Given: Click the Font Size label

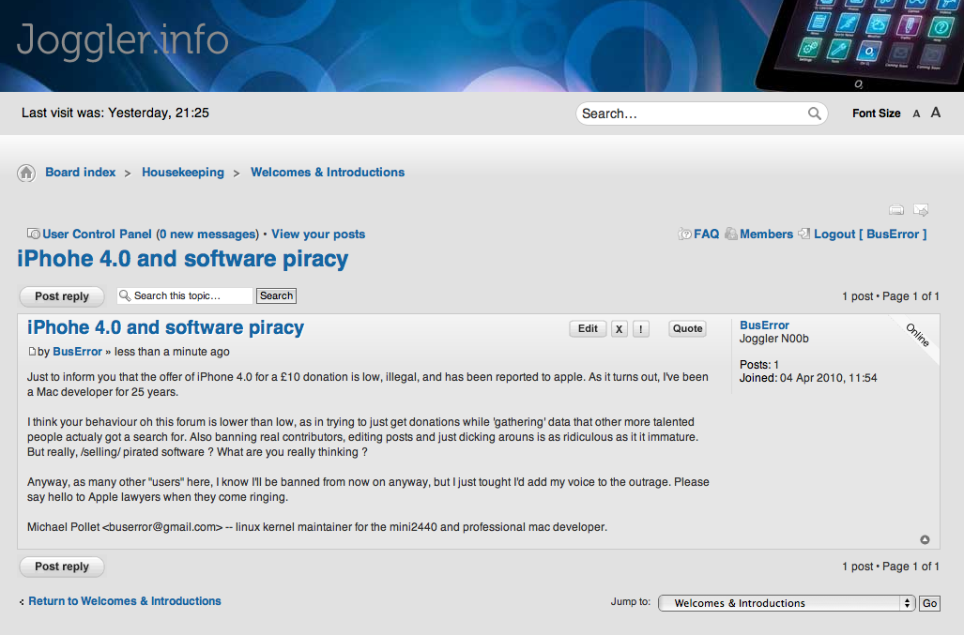Looking at the screenshot, I should [876, 113].
